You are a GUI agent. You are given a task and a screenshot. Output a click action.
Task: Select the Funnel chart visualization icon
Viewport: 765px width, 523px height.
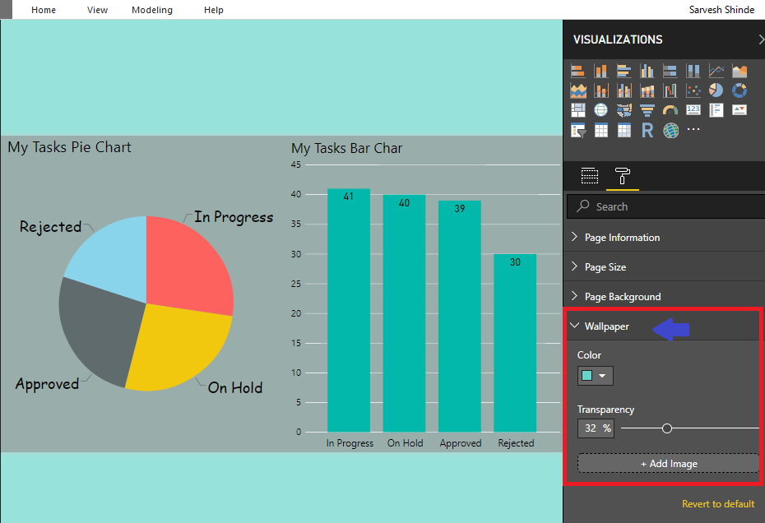coord(647,109)
